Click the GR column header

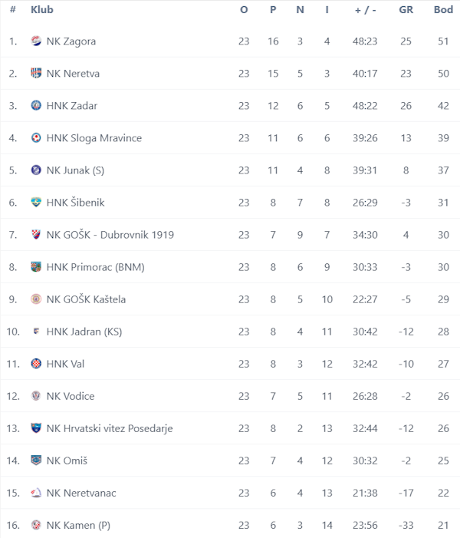coord(406,10)
